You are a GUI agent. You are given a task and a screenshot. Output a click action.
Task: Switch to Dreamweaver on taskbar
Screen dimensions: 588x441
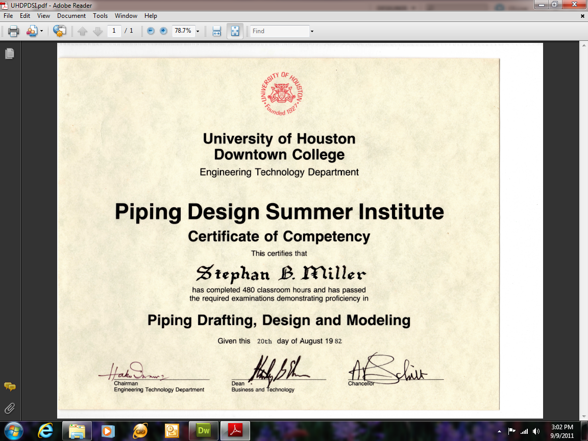(203, 431)
